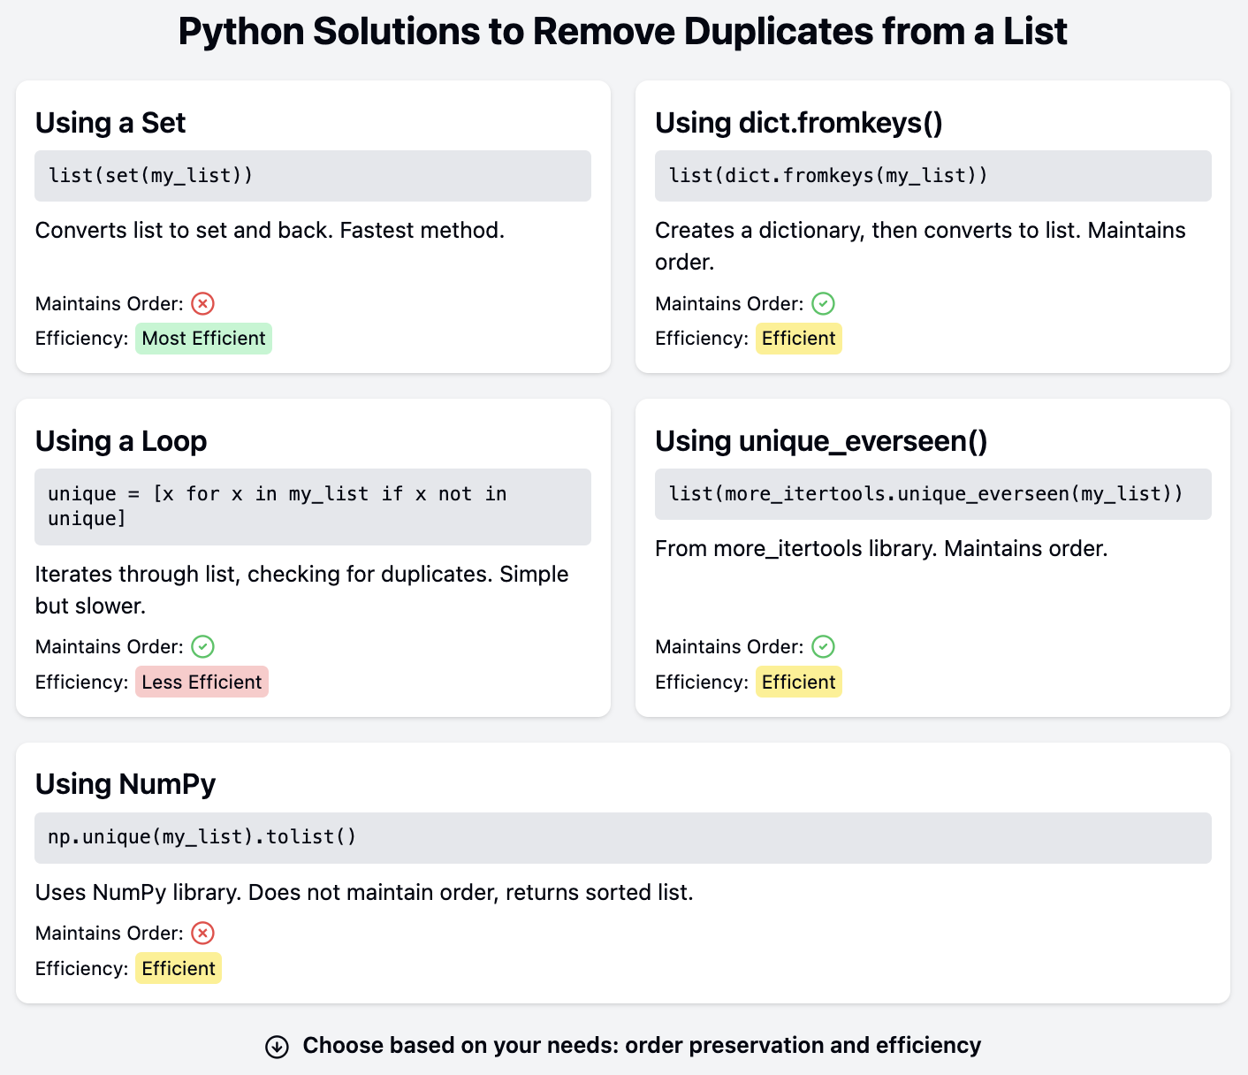The width and height of the screenshot is (1248, 1075).
Task: Click 'Maintains Order:' label in unique_everseen() card
Action: coord(729,647)
